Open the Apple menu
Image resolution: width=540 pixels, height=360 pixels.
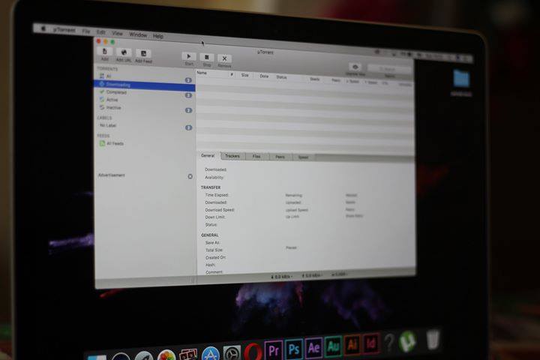[x=43, y=28]
